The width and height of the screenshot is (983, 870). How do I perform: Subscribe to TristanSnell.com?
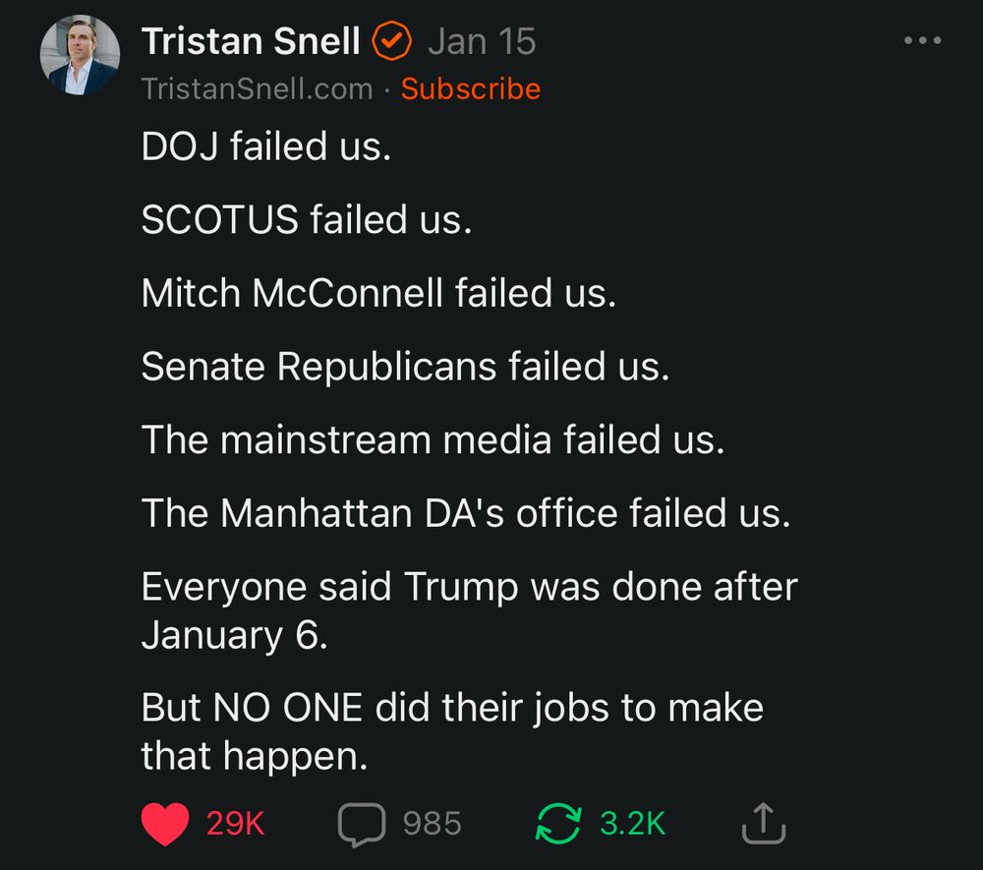pyautogui.click(x=471, y=88)
